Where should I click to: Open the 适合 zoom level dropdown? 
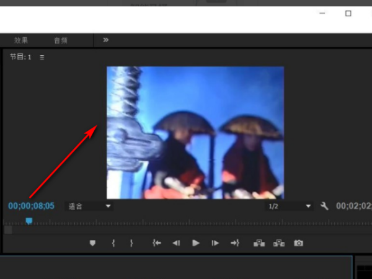(90, 206)
